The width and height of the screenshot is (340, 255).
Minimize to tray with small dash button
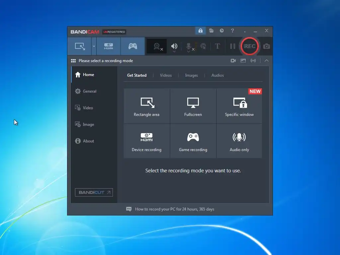pyautogui.click(x=245, y=31)
